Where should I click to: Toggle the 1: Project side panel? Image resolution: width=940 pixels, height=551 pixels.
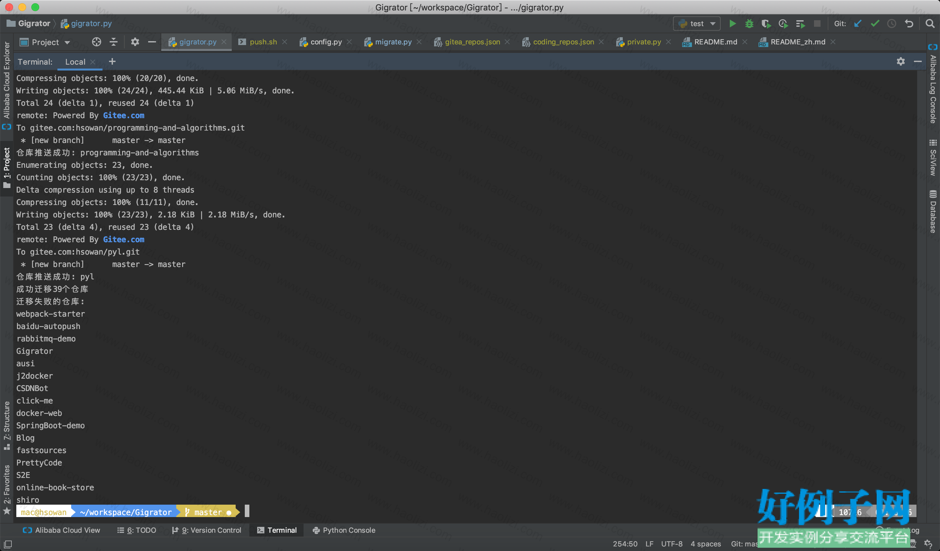7,167
